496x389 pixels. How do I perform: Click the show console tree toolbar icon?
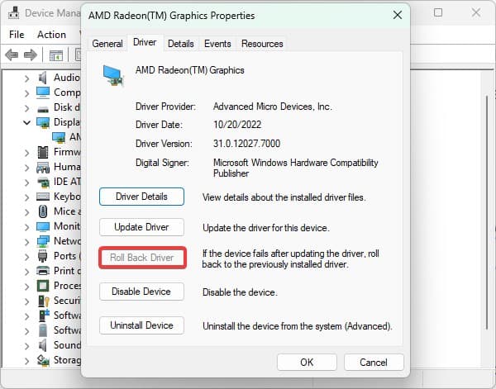[56, 55]
